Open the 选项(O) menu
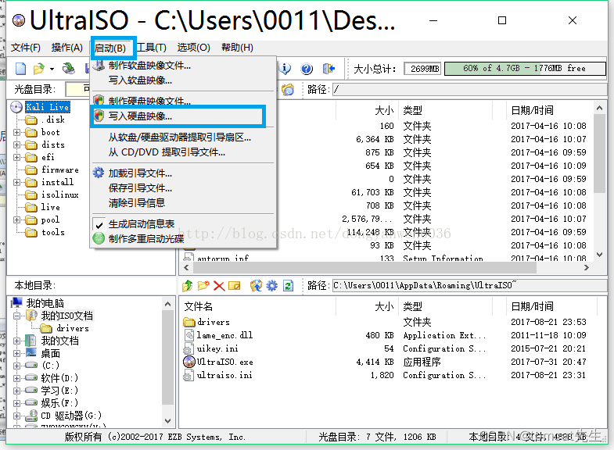Screen dimensions: 614x450 (193, 48)
